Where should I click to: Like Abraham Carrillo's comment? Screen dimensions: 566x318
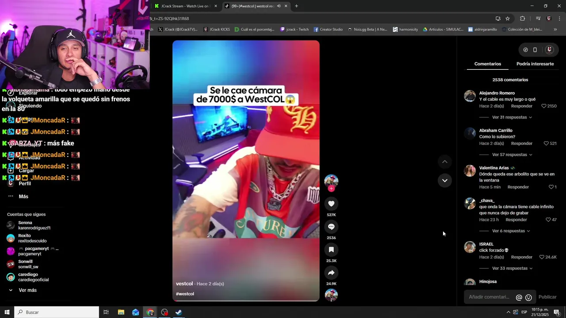546,144
